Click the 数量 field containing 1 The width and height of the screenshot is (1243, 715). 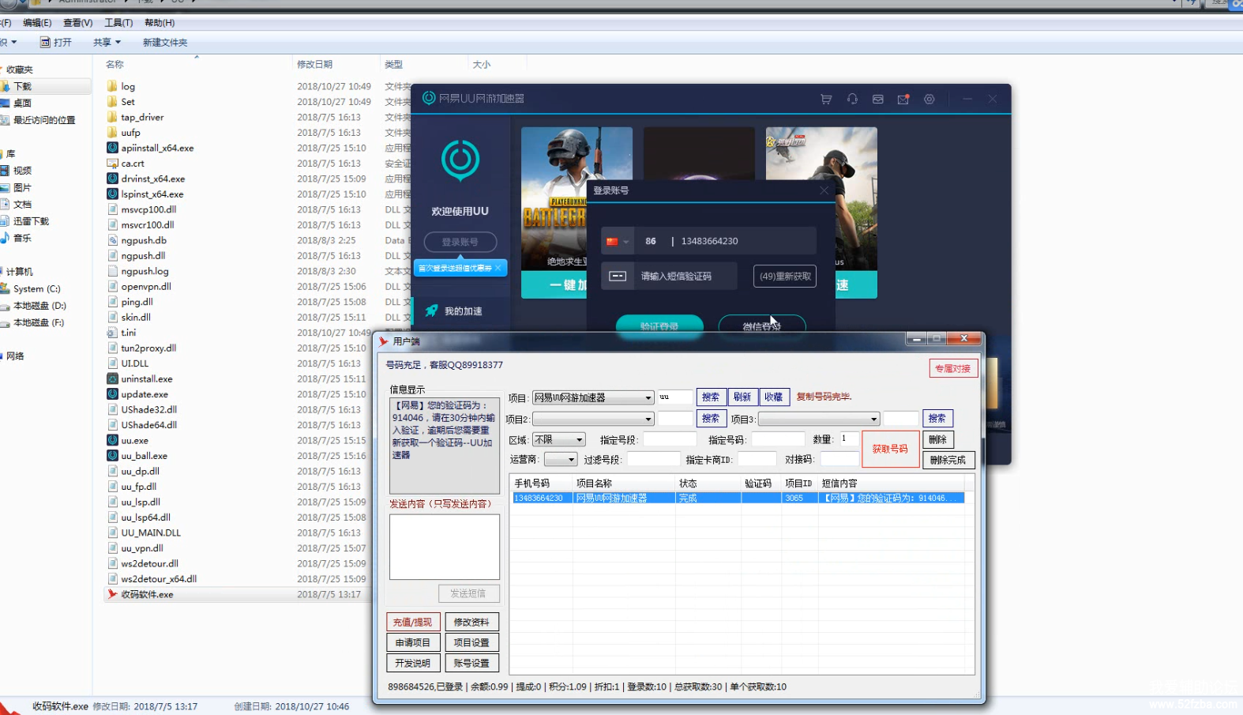(x=848, y=438)
